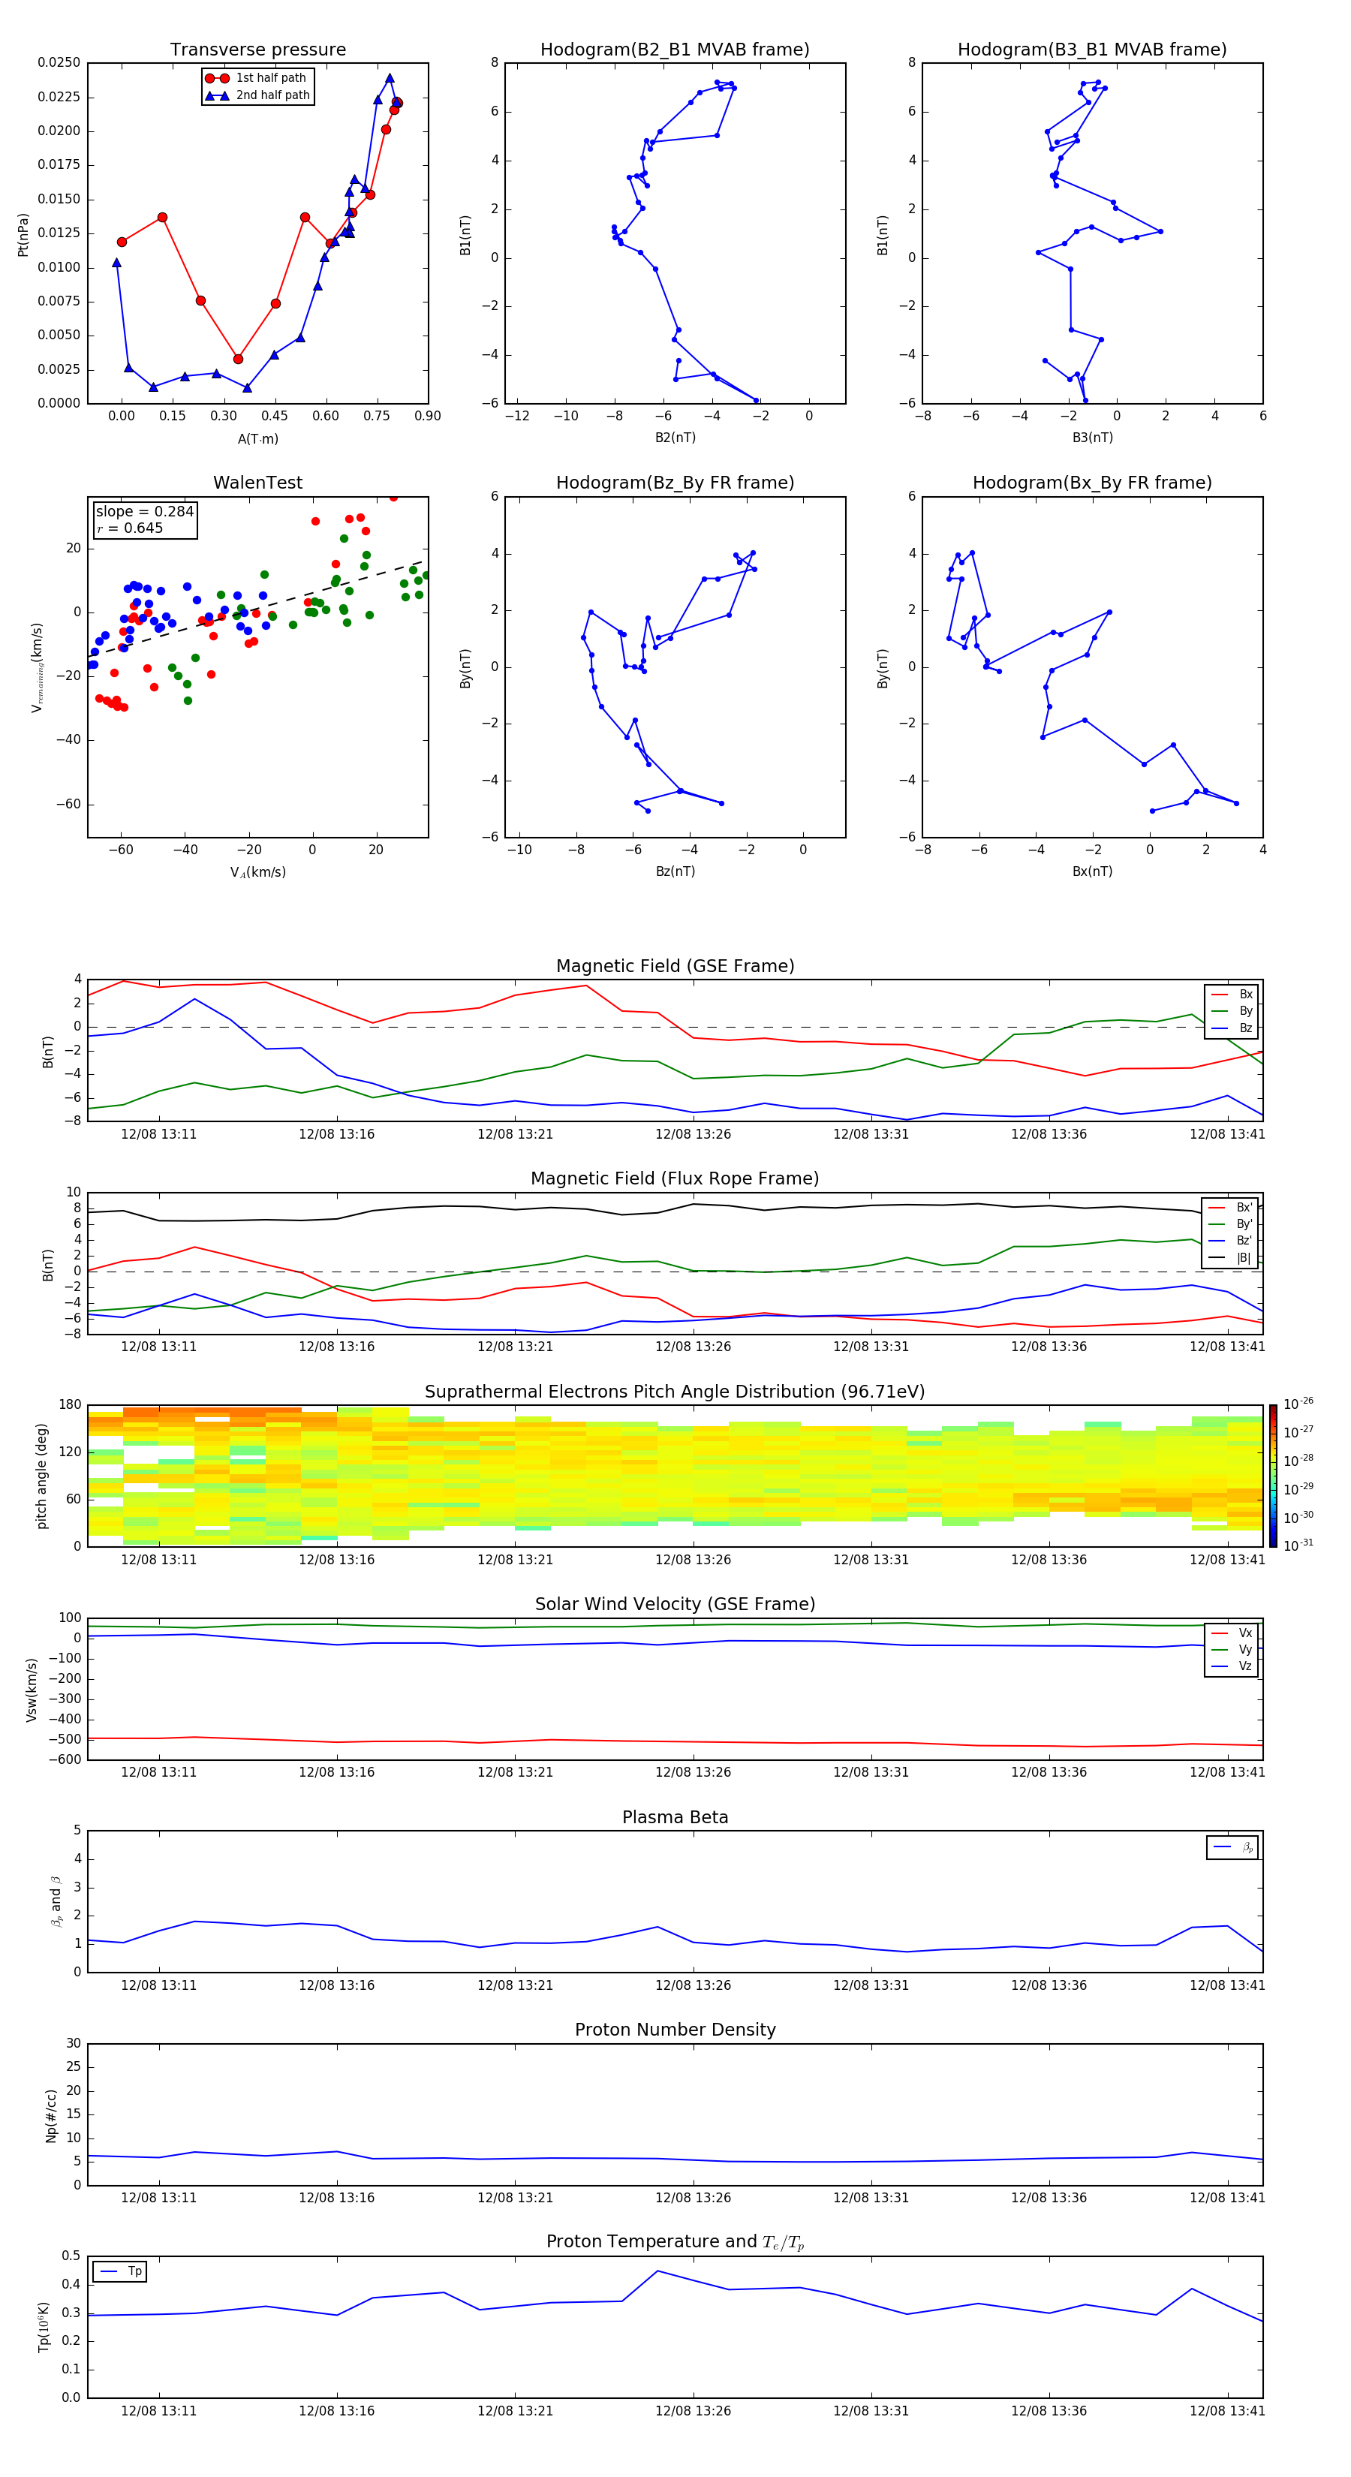Click the 'Hodogram(B3_B1 MVAB frame)' title
Screen dimensions: 1351x2477
click(x=1092, y=50)
